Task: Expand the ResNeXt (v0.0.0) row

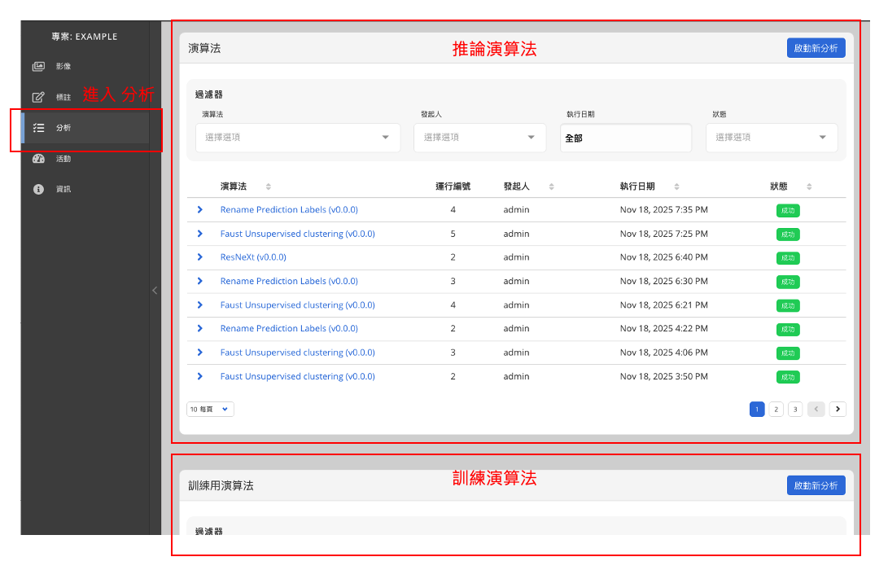Action: pyautogui.click(x=199, y=257)
